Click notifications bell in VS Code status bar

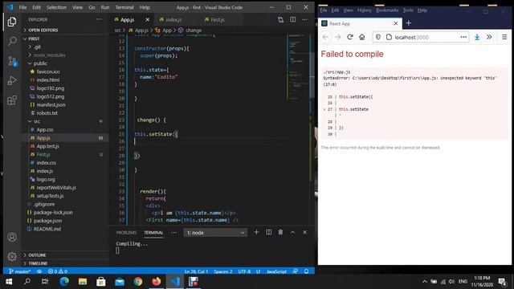coord(306,271)
